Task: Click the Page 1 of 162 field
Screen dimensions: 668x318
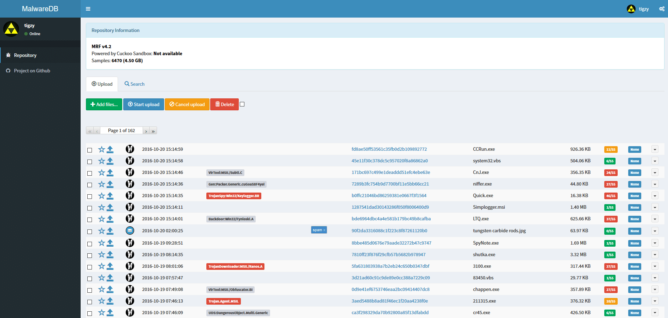Action: (x=121, y=130)
